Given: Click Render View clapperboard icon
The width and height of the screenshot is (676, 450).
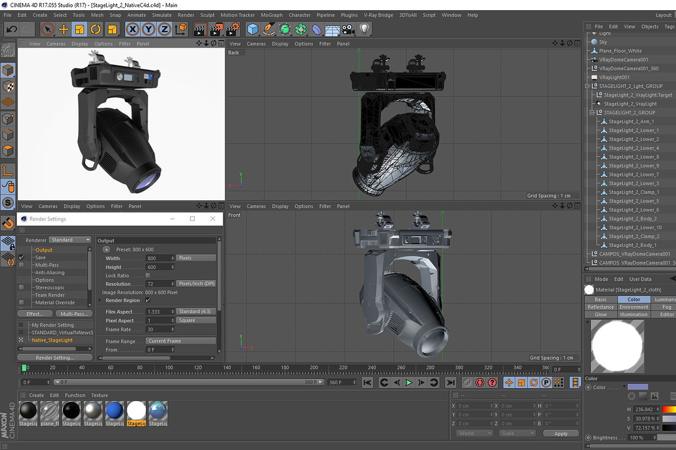Looking at the screenshot, I should 200,29.
